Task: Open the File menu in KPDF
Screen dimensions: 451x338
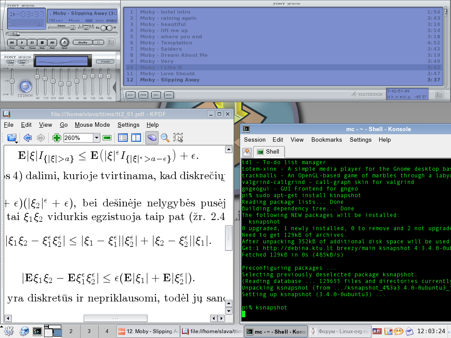Action: pos(9,125)
